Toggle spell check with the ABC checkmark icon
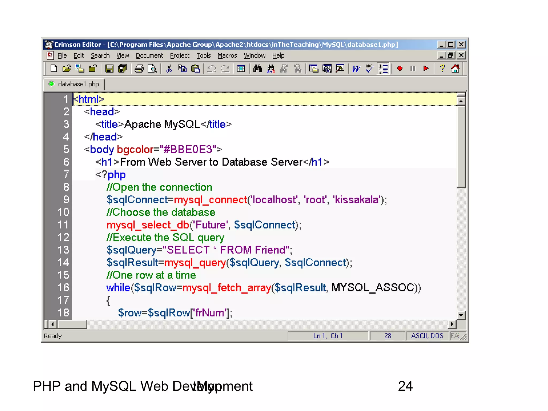This screenshot has width=548, height=411. (370, 69)
